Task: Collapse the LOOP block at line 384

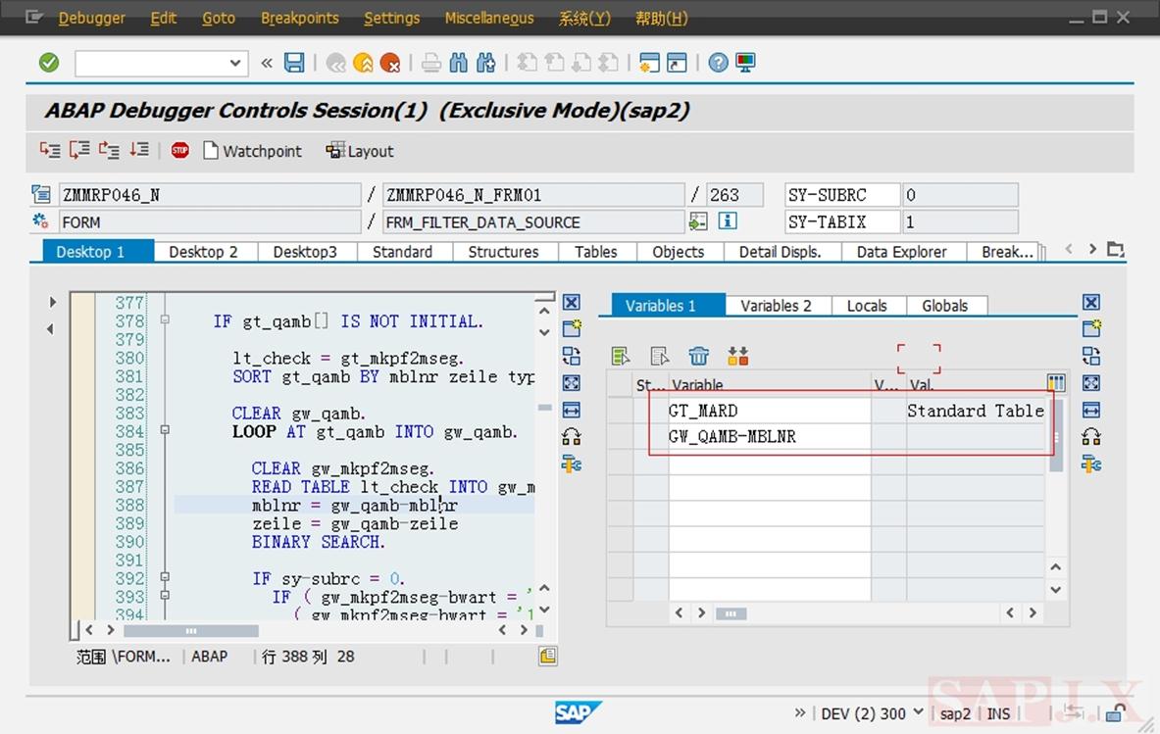Action: pos(165,429)
